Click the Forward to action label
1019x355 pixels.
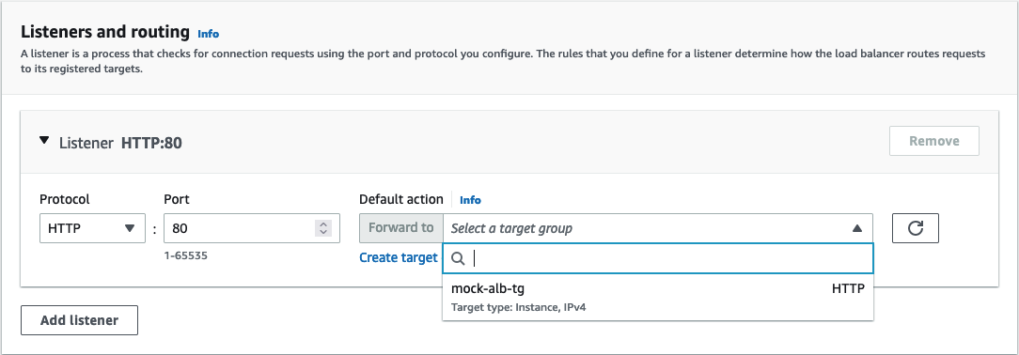point(401,228)
